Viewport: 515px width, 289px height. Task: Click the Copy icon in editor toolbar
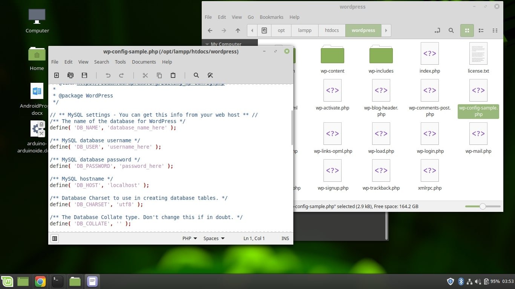tap(159, 75)
